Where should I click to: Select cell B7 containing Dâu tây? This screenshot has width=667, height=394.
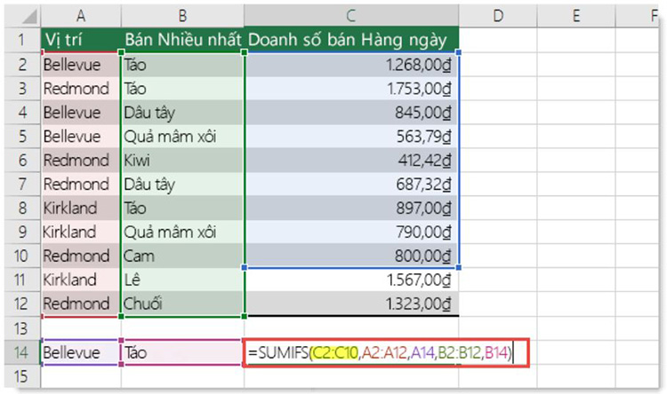pos(182,185)
